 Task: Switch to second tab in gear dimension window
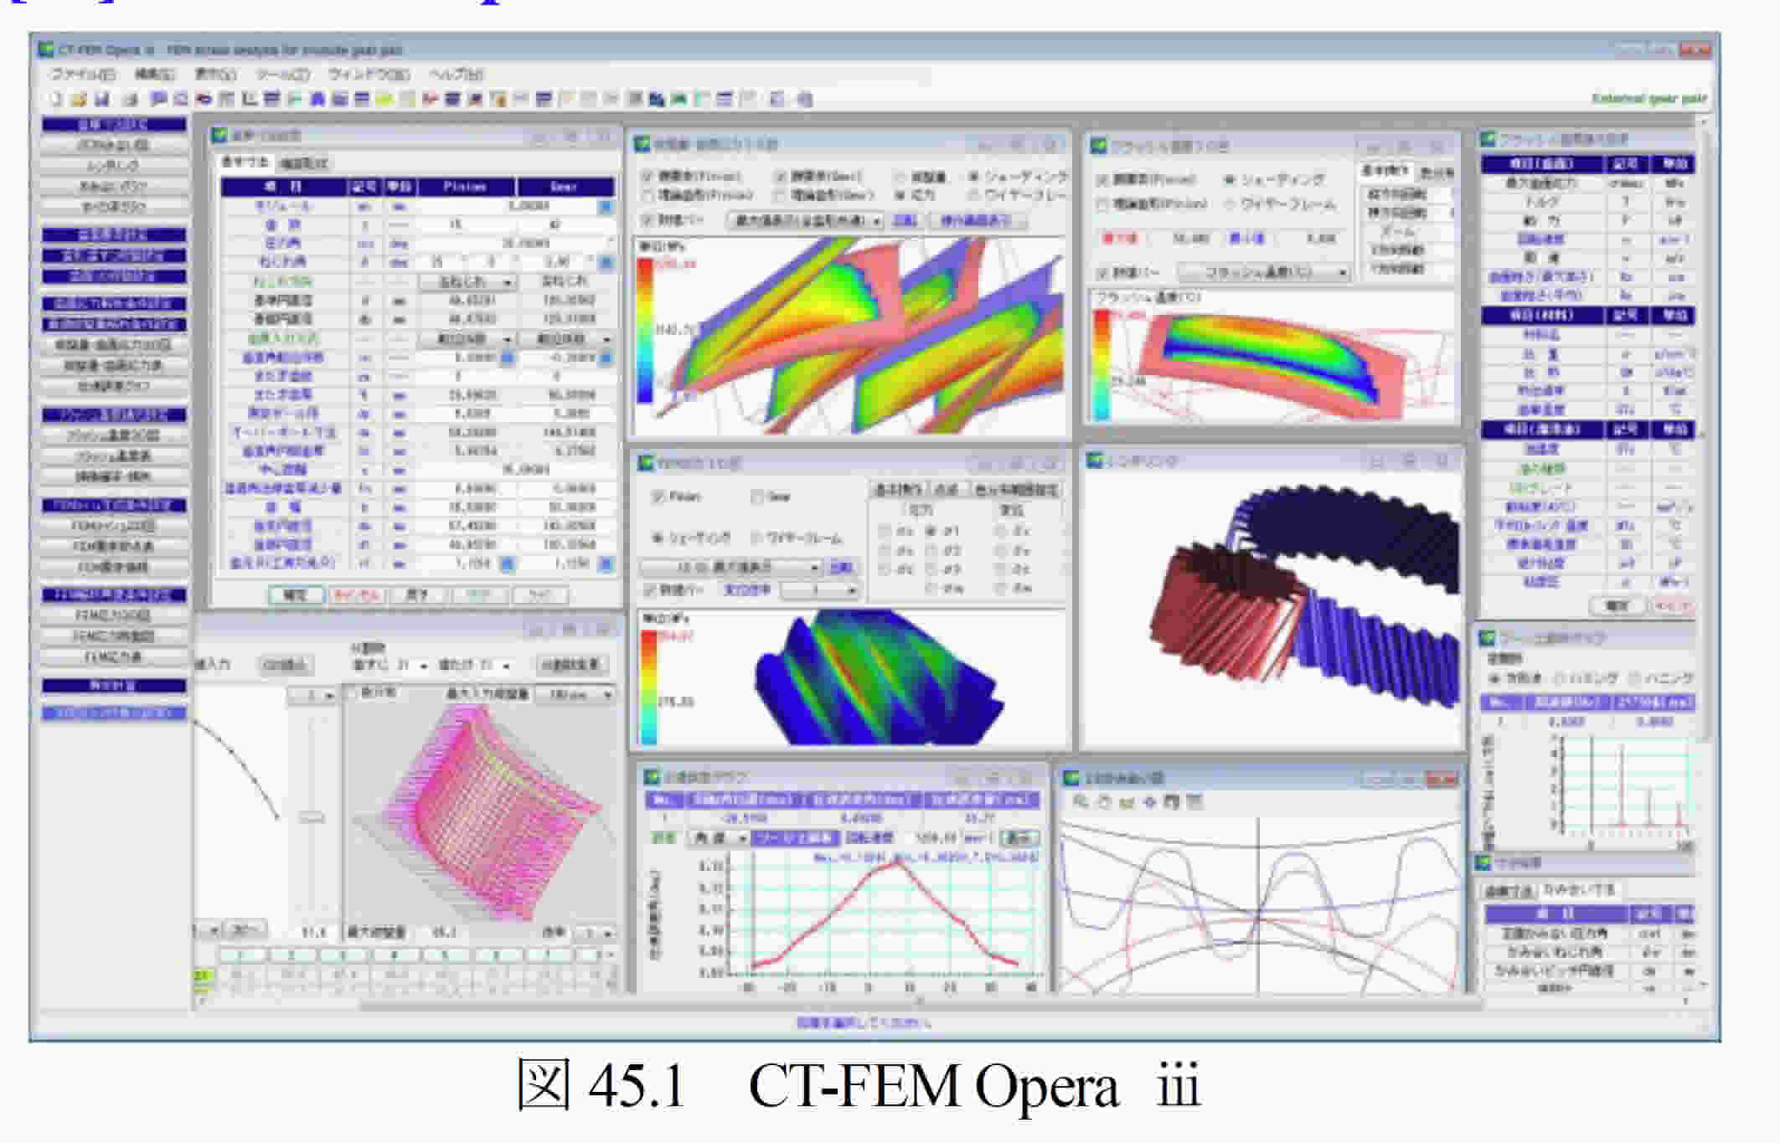(x=304, y=163)
